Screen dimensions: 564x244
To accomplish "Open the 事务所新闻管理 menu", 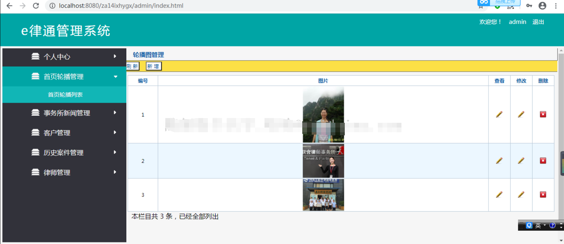I will click(64, 113).
